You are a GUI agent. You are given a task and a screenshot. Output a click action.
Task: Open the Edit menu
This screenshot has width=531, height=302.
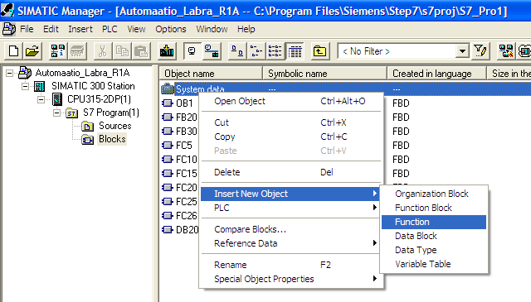51,30
